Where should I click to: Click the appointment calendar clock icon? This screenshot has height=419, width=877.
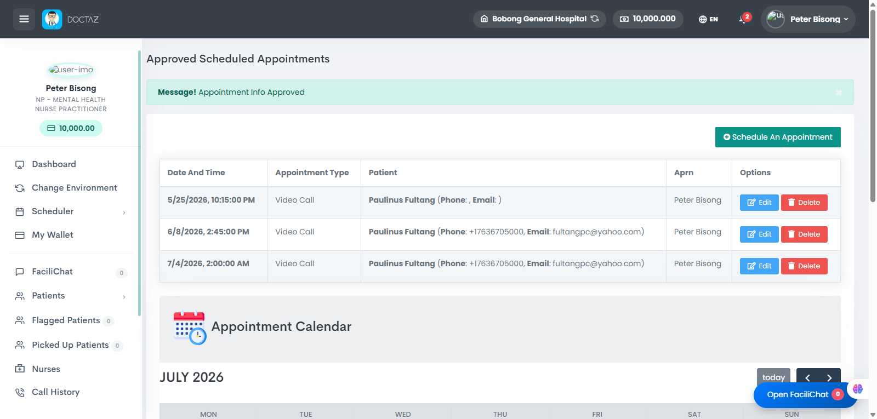pos(190,328)
